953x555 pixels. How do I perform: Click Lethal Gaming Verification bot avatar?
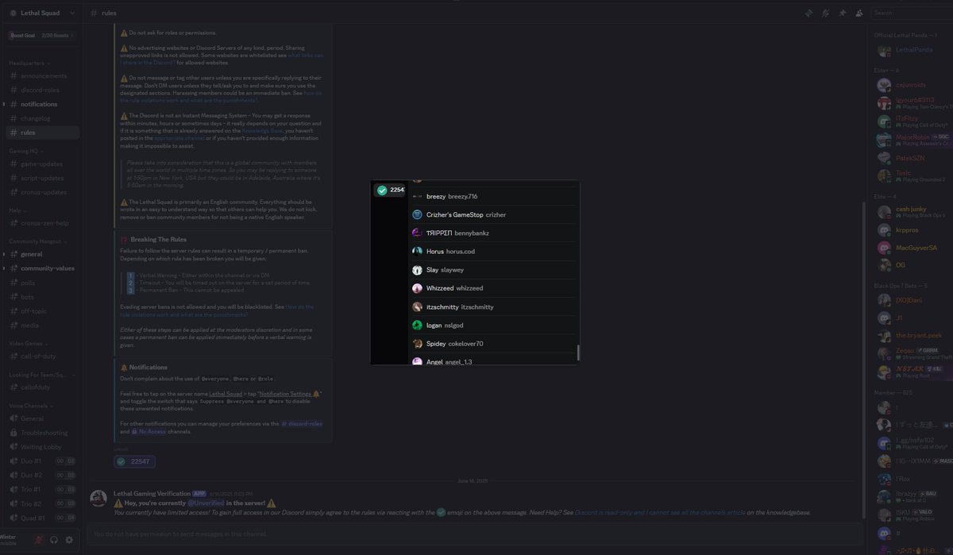click(98, 499)
